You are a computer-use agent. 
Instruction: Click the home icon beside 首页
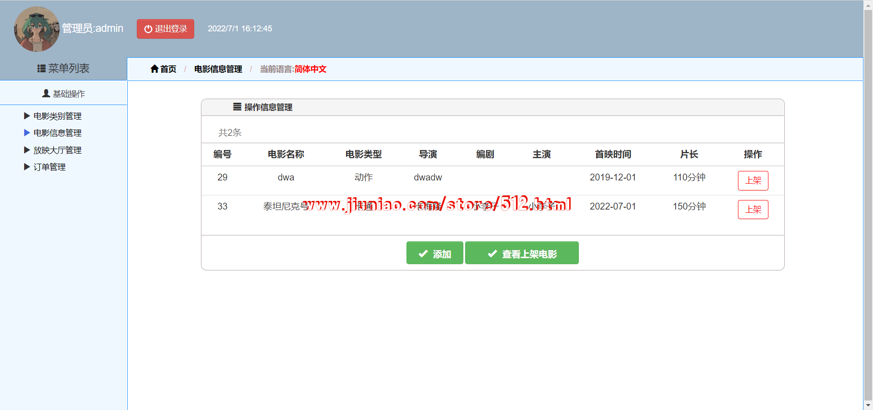tap(155, 69)
